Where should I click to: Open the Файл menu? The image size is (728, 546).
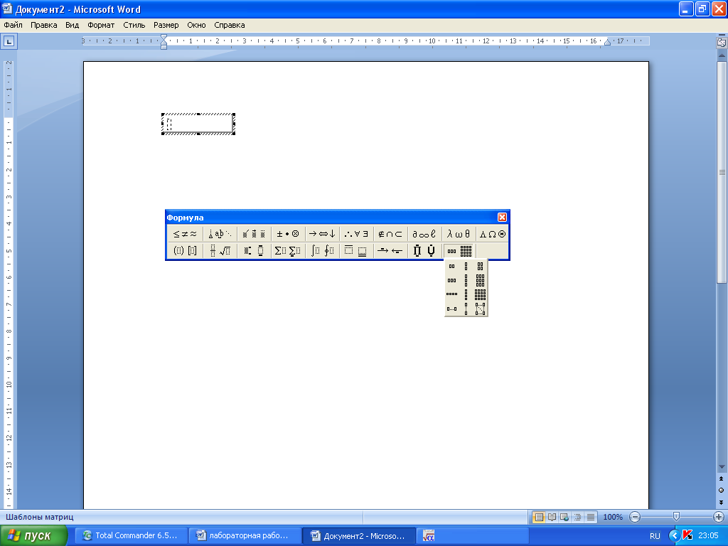[x=13, y=25]
